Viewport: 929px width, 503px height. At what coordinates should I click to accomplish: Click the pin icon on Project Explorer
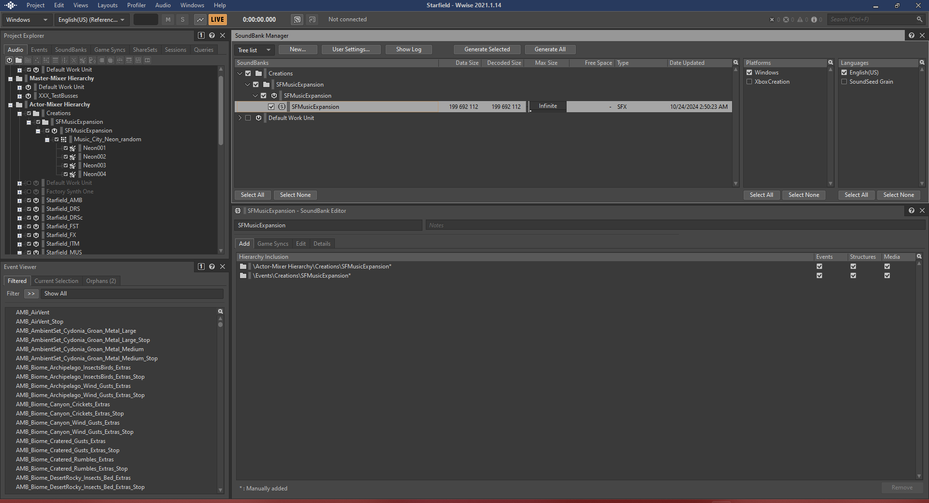(x=201, y=35)
